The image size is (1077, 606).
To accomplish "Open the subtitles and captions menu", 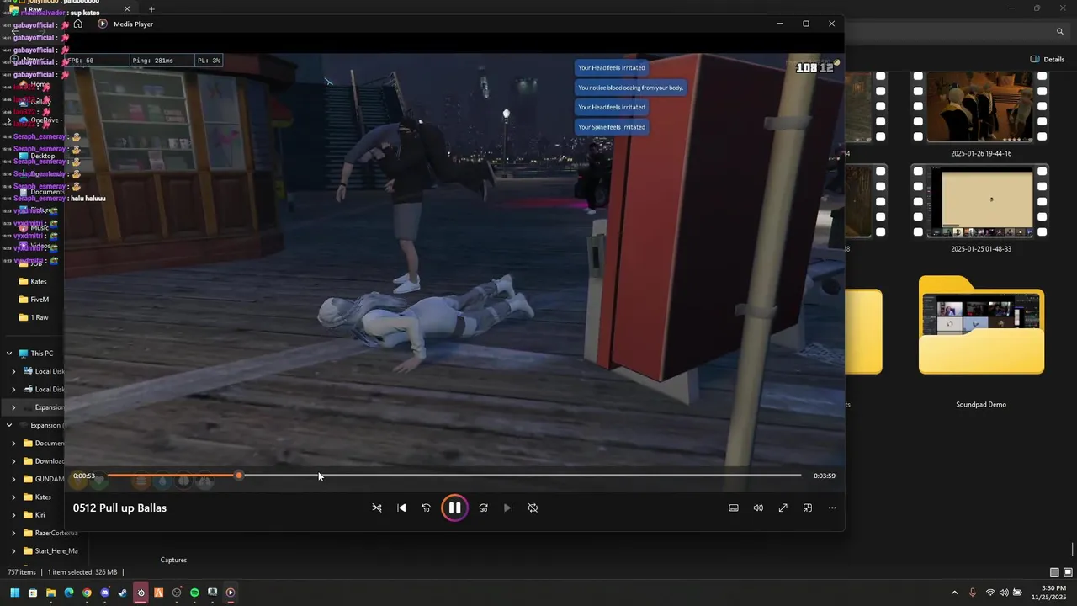I will pyautogui.click(x=734, y=508).
